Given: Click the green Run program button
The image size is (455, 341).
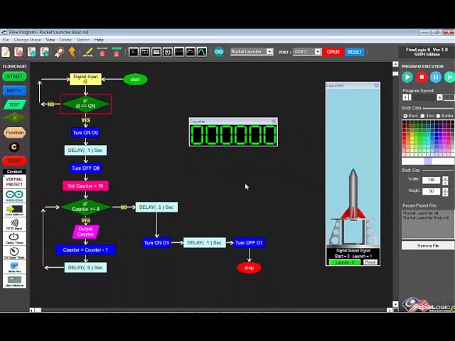Looking at the screenshot, I should [x=407, y=77].
